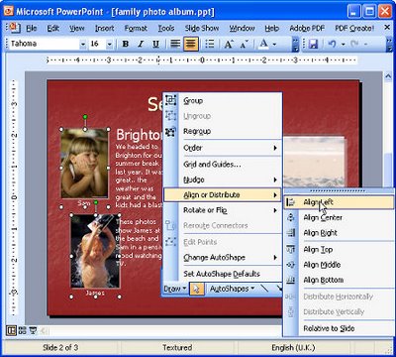
Task: Click Decrease Font Size icon
Action: tap(244, 44)
